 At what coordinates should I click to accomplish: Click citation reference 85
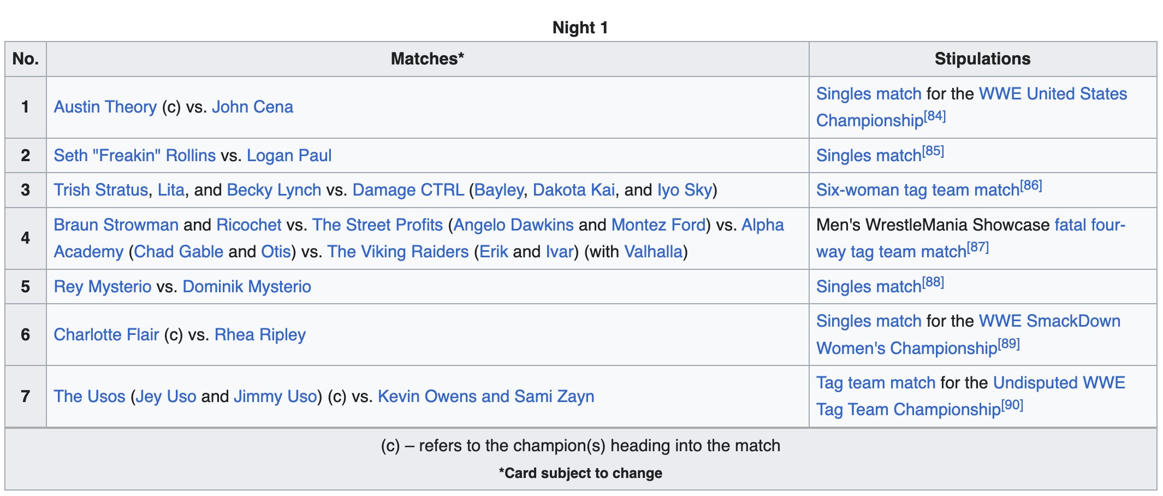coord(933,151)
